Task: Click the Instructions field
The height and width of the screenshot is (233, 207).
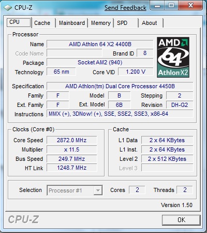Action: pyautogui.click(x=120, y=114)
